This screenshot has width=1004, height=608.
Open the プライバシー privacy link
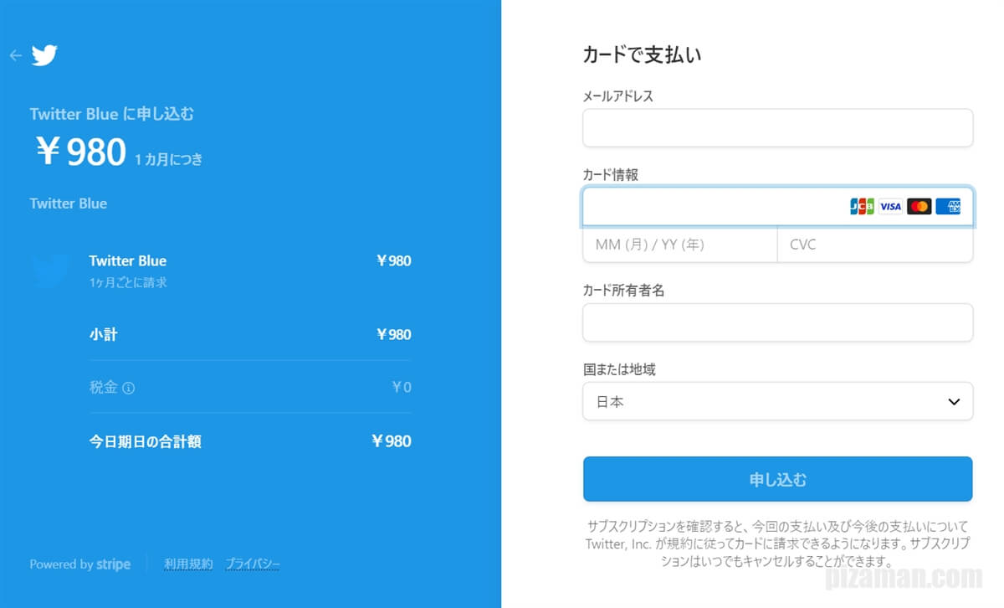(253, 564)
